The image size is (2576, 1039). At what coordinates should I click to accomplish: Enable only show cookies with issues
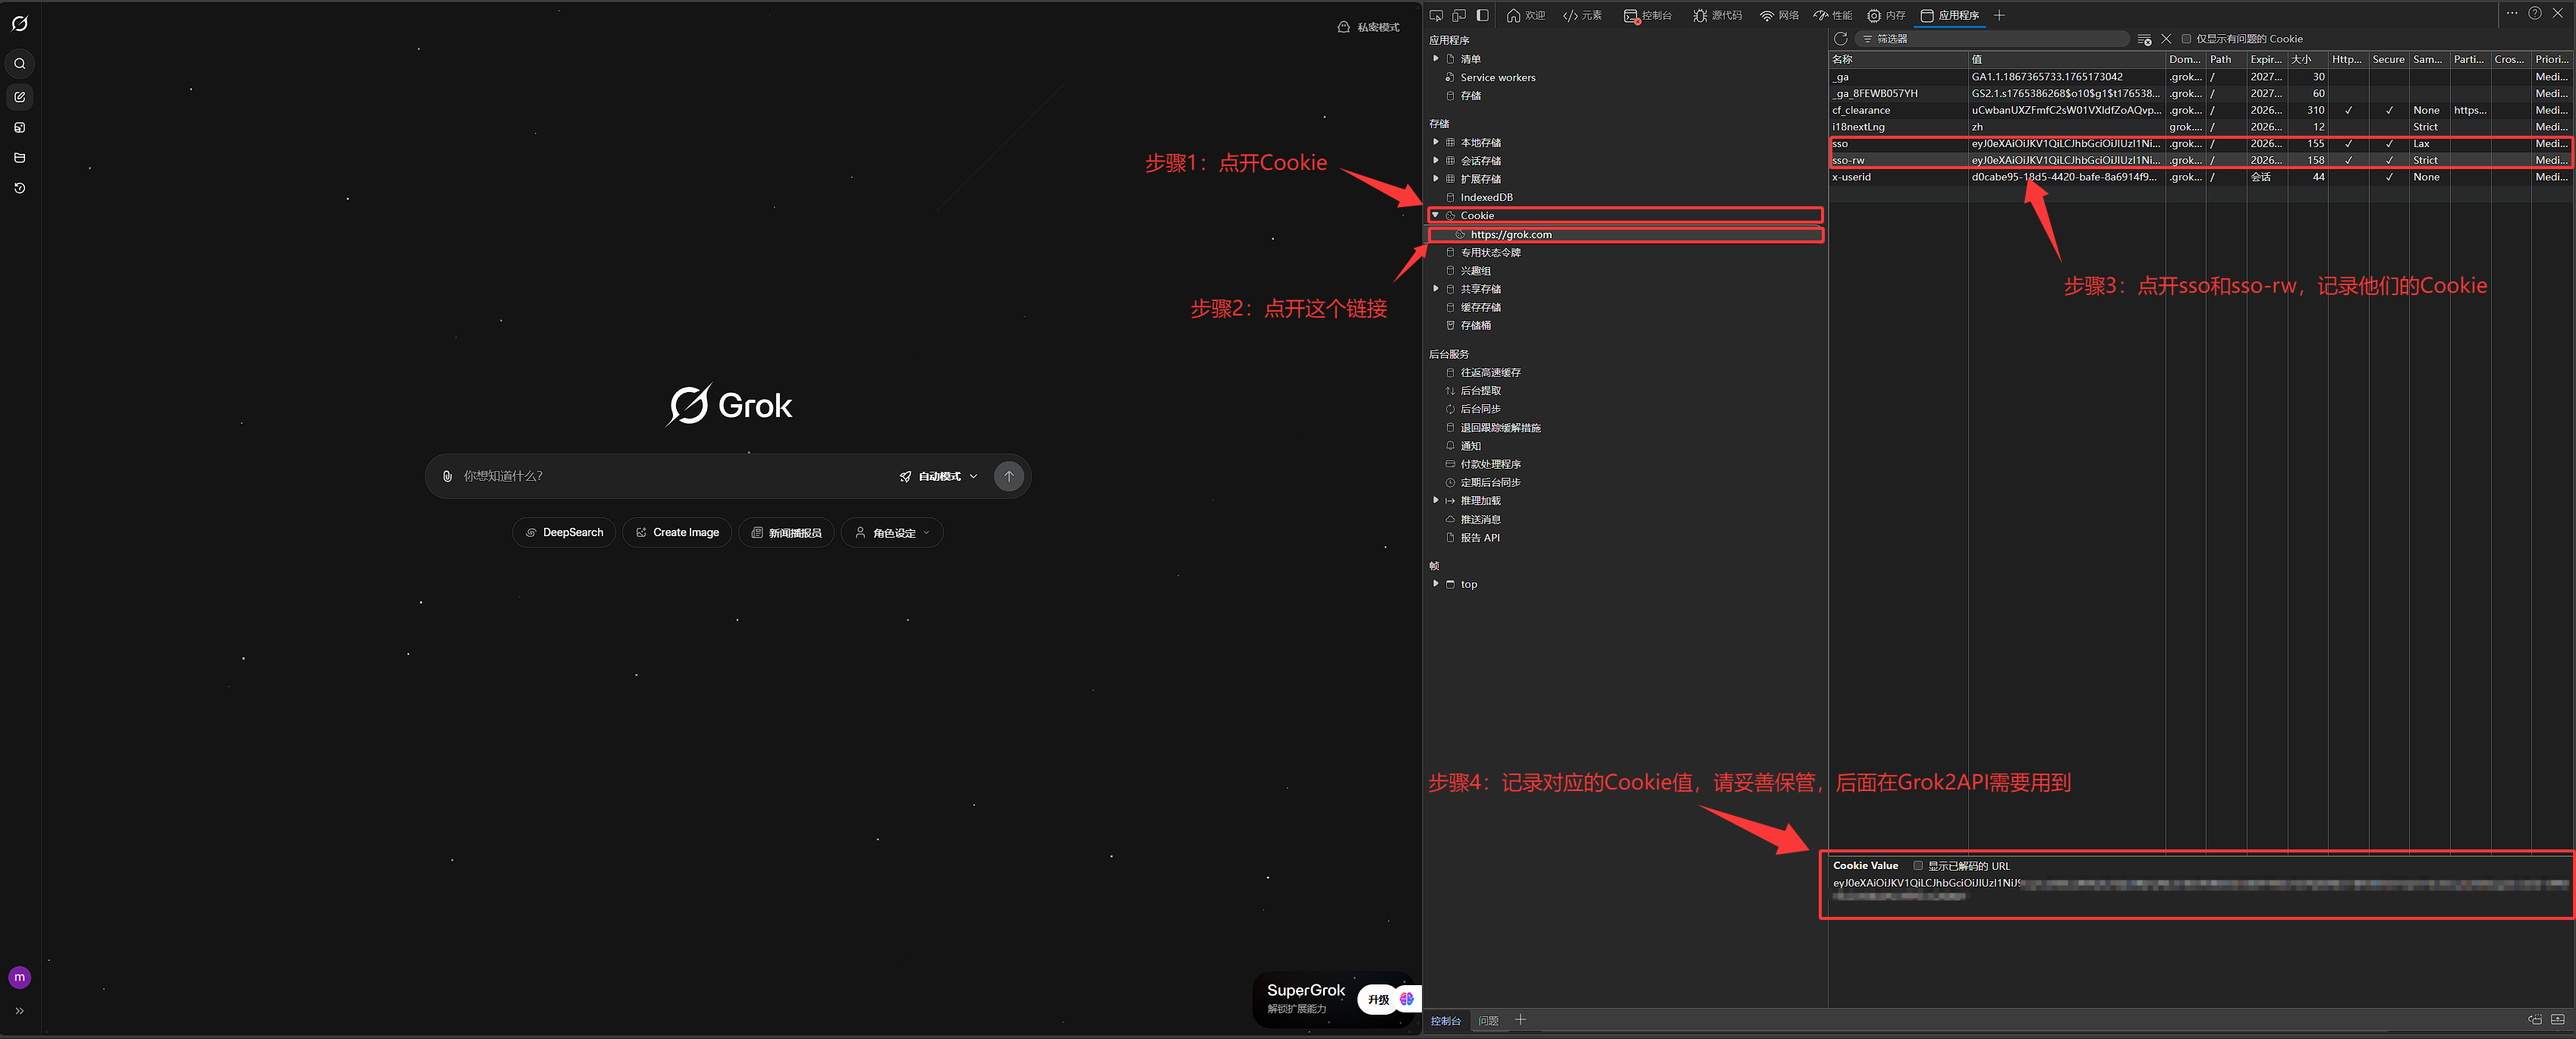coord(2186,39)
